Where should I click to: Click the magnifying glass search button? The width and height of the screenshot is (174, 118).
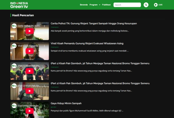(146, 5)
